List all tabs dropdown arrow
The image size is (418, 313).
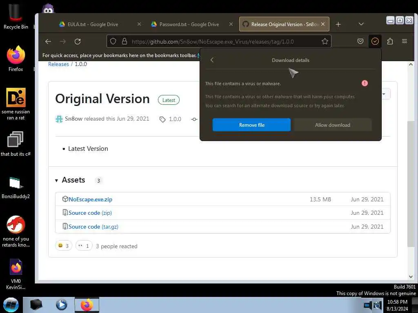coord(361,24)
